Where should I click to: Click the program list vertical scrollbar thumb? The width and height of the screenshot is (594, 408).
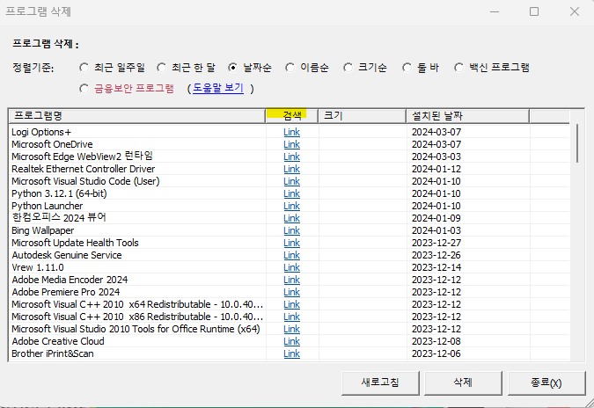tap(577, 143)
